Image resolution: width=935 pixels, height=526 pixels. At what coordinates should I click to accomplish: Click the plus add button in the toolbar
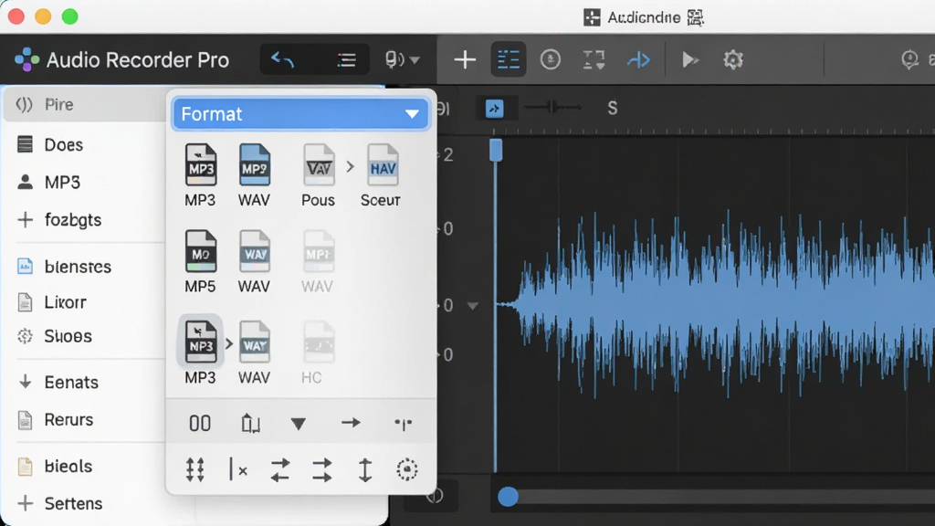tap(465, 59)
